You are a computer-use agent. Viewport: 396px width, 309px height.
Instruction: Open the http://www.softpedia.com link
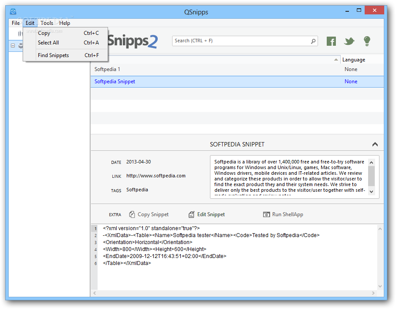(x=156, y=176)
